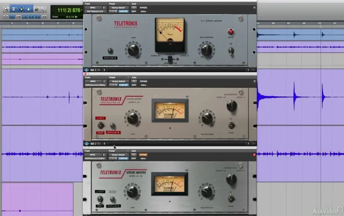Disable orange BYPASS on silver LA-2A plugin
This screenshot has height=216, width=344.
(x=143, y=155)
